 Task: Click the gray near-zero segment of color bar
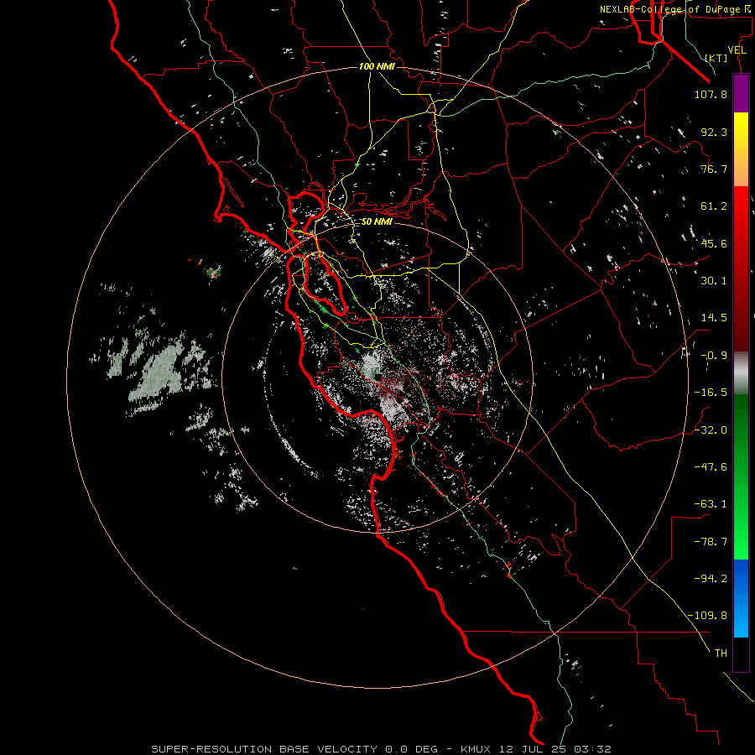click(741, 372)
